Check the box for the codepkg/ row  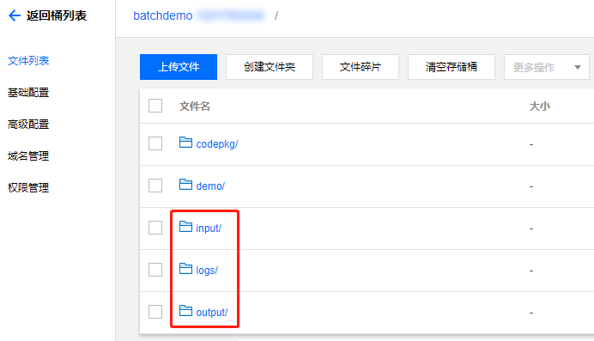(x=155, y=143)
